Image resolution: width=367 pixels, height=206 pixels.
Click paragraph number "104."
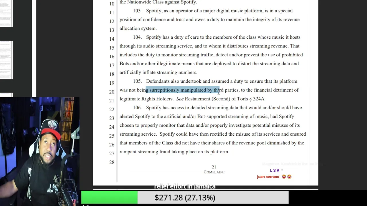[137, 37]
